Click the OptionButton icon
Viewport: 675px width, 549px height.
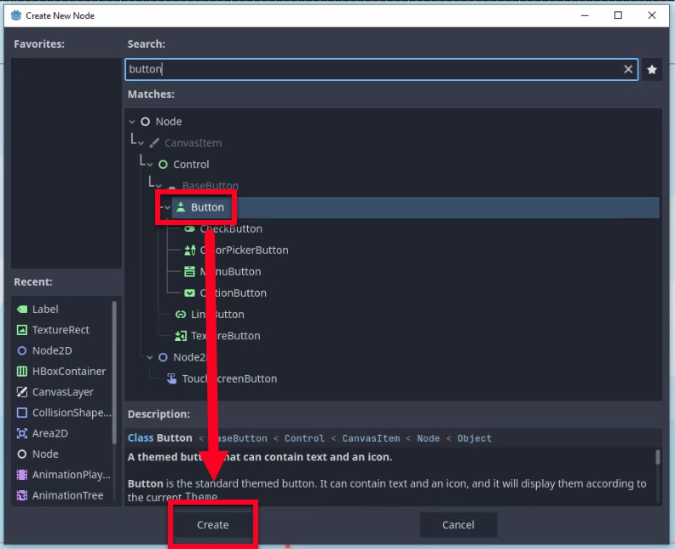pyautogui.click(x=190, y=293)
